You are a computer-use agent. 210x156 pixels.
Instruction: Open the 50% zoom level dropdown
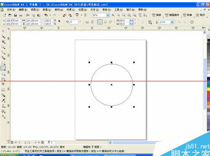coord(108,15)
